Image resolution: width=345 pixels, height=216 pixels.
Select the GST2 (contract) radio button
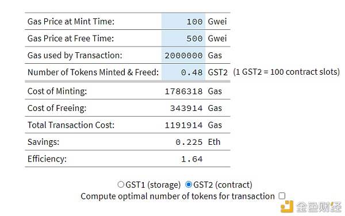pyautogui.click(x=189, y=184)
